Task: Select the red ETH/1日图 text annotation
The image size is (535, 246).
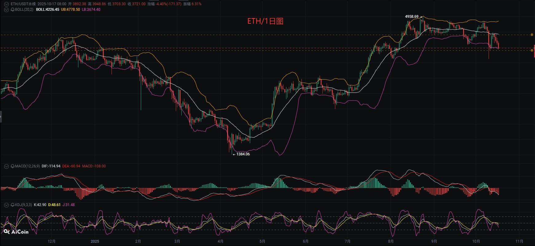Action: coord(265,21)
